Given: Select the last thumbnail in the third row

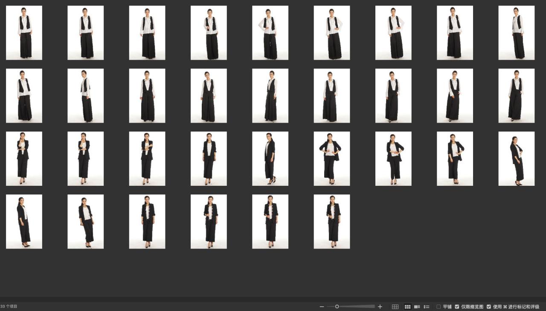Looking at the screenshot, I should [x=516, y=158].
